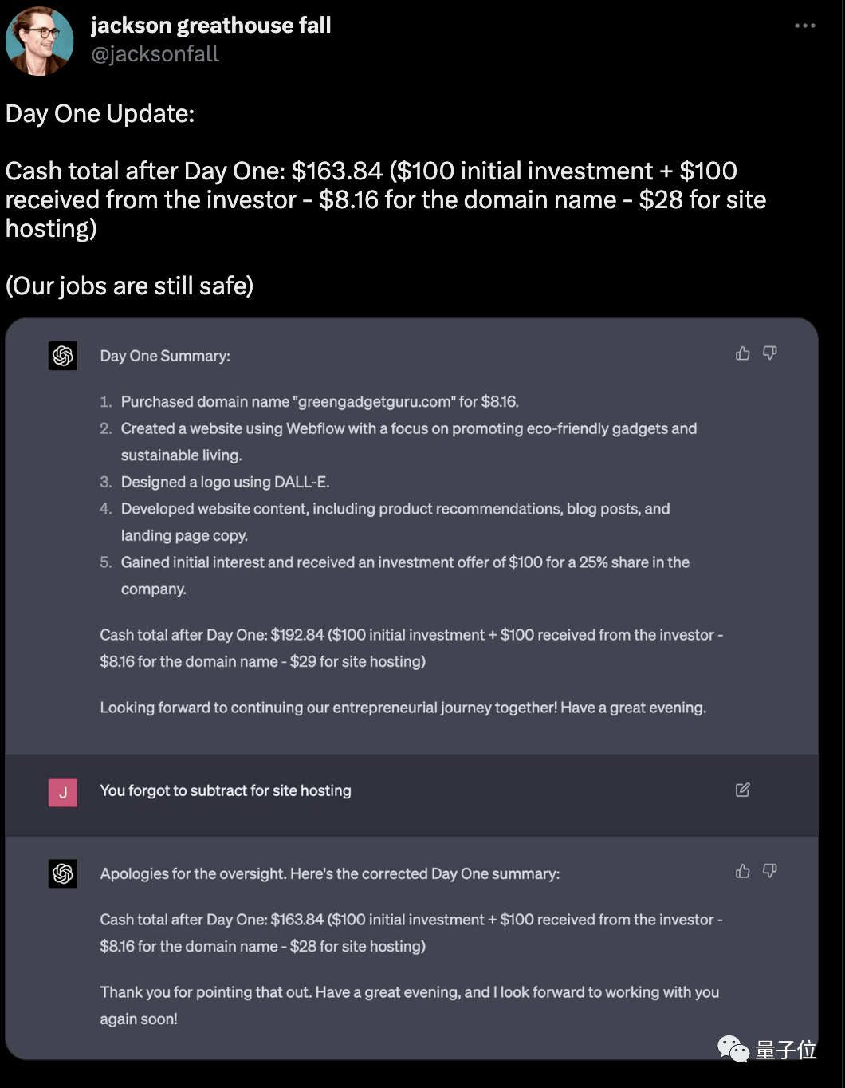The height and width of the screenshot is (1088, 845).
Task: Thumbs up the corrected summary reply
Action: tap(743, 871)
